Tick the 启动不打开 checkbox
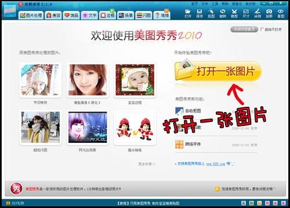 [262, 29]
